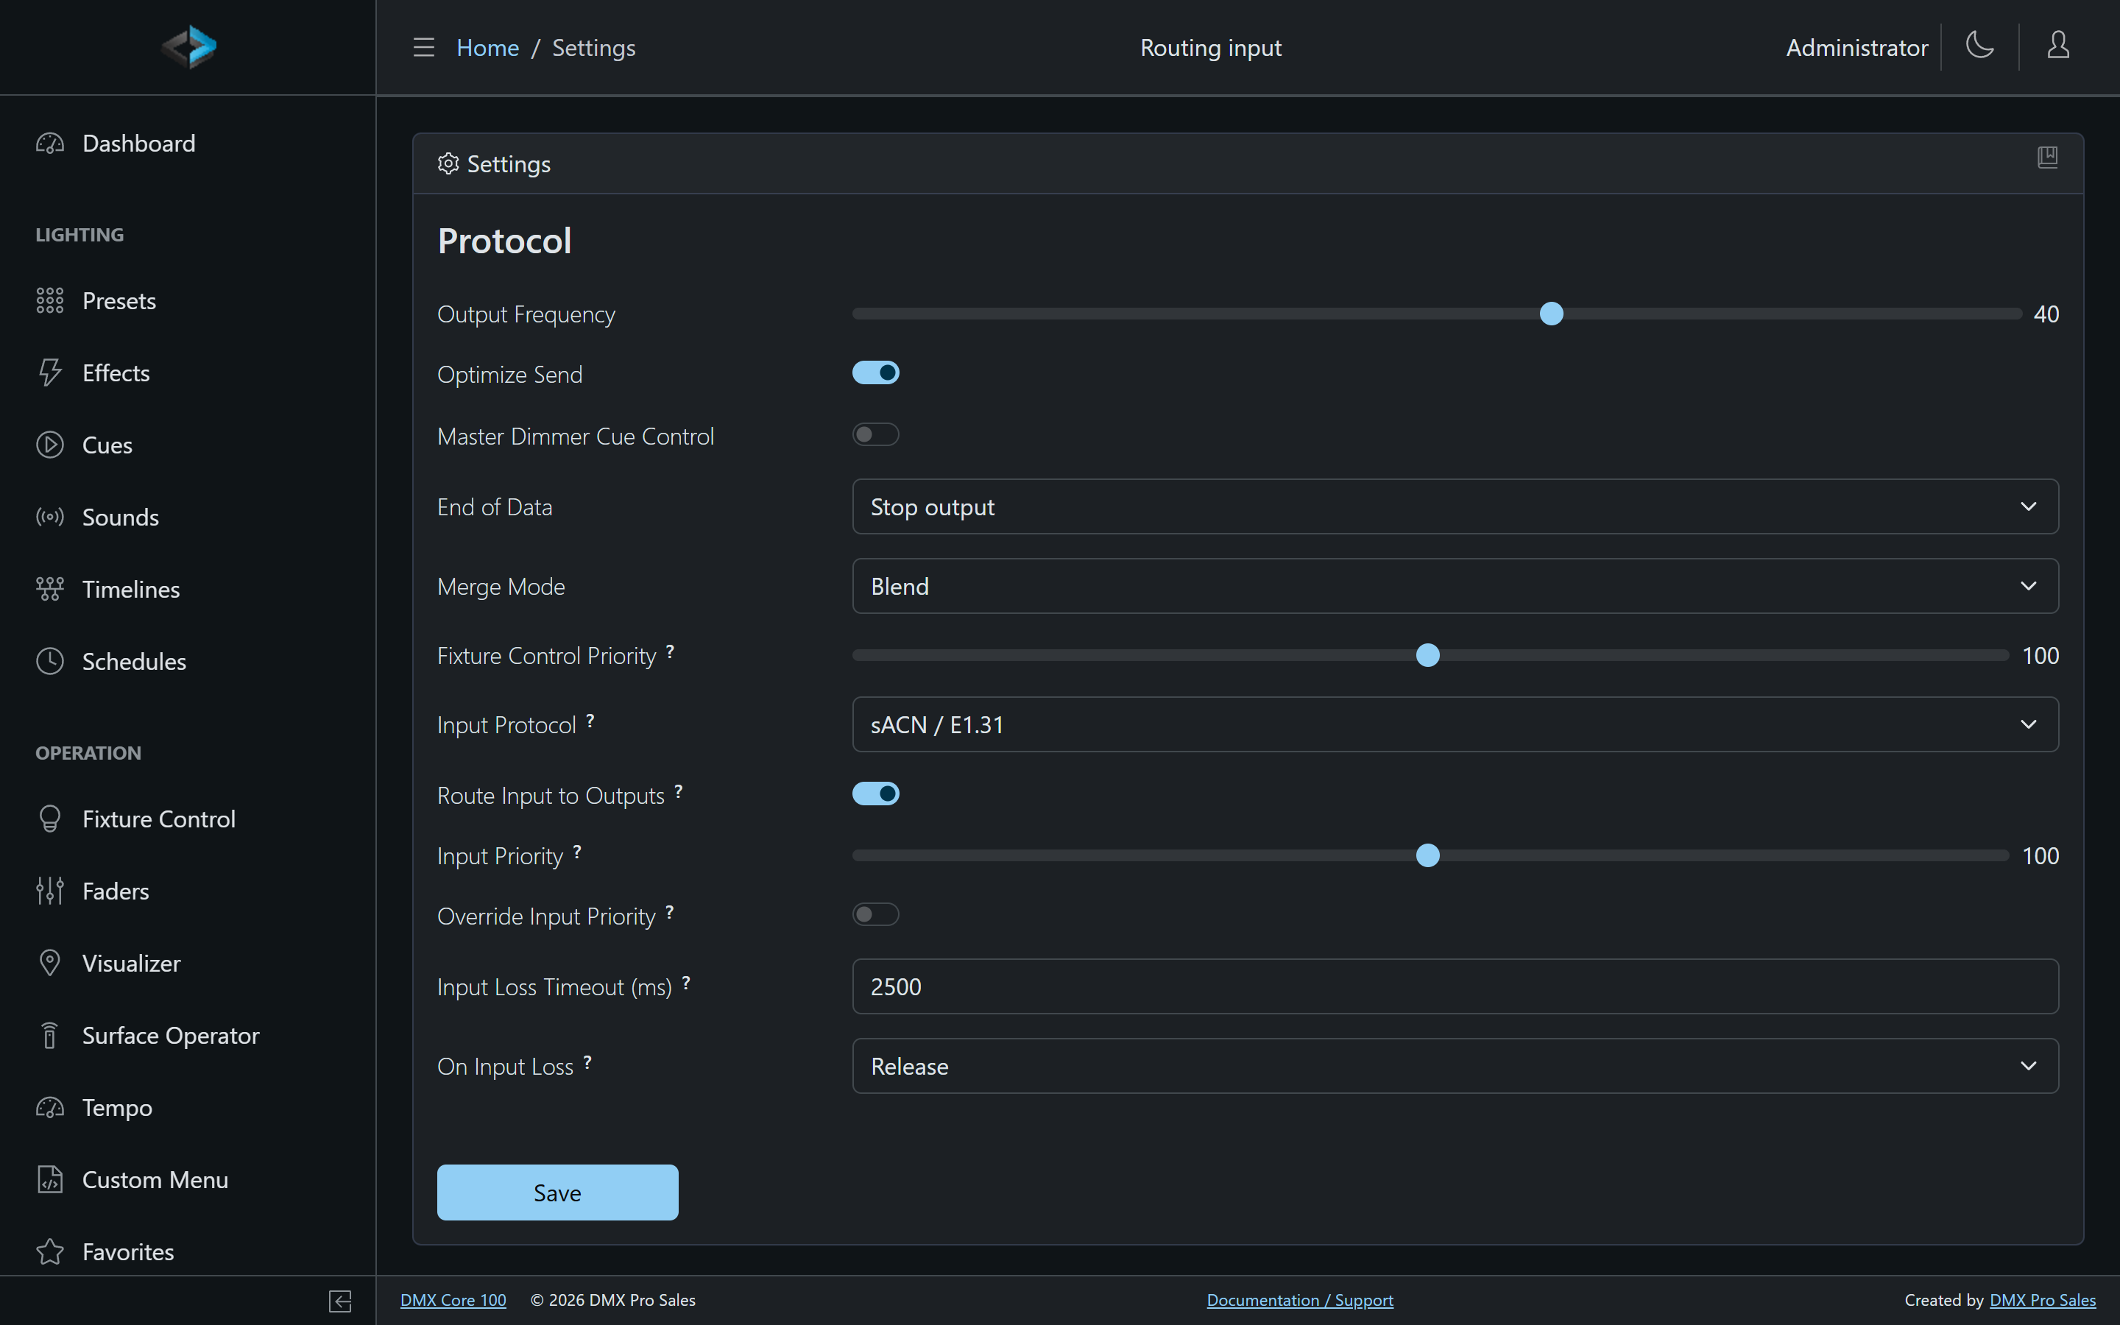
Task: Visit the DMX Pro Sales footer link
Action: tap(2043, 1301)
